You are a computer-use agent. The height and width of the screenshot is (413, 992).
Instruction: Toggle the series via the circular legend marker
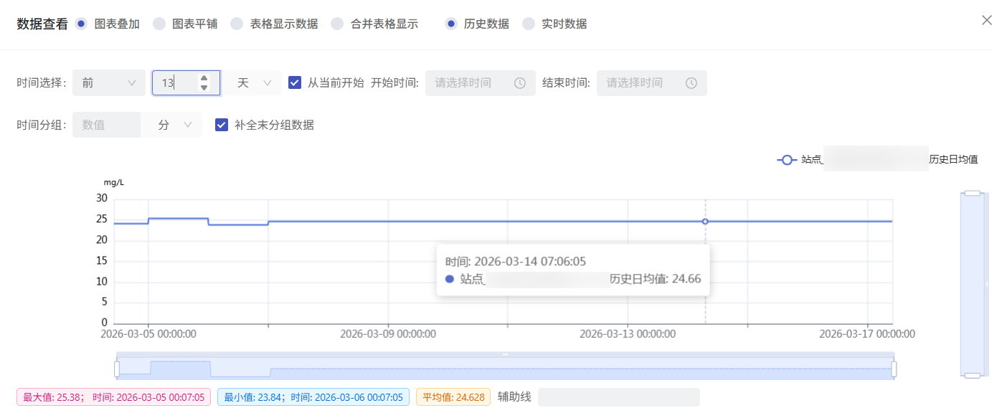tap(786, 159)
